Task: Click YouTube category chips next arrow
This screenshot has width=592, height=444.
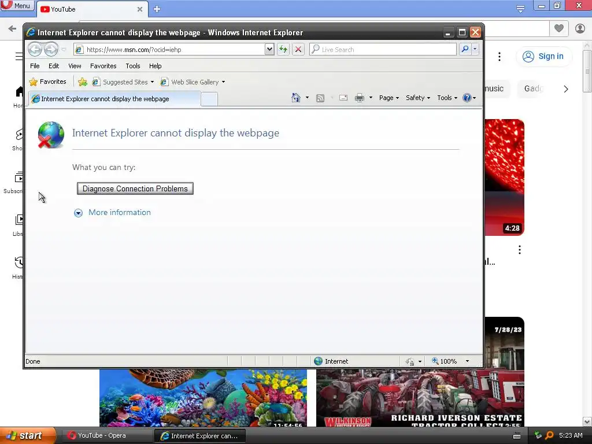Action: (565, 88)
